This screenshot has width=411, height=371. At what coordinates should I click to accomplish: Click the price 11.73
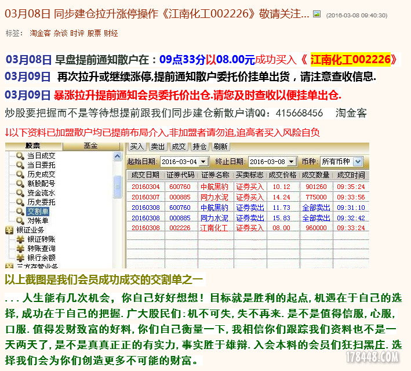[x=282, y=208]
